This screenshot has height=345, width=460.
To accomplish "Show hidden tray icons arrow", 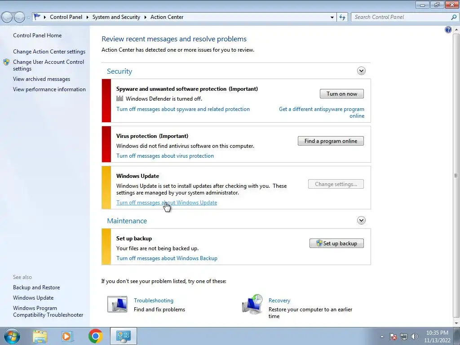I will point(382,336).
